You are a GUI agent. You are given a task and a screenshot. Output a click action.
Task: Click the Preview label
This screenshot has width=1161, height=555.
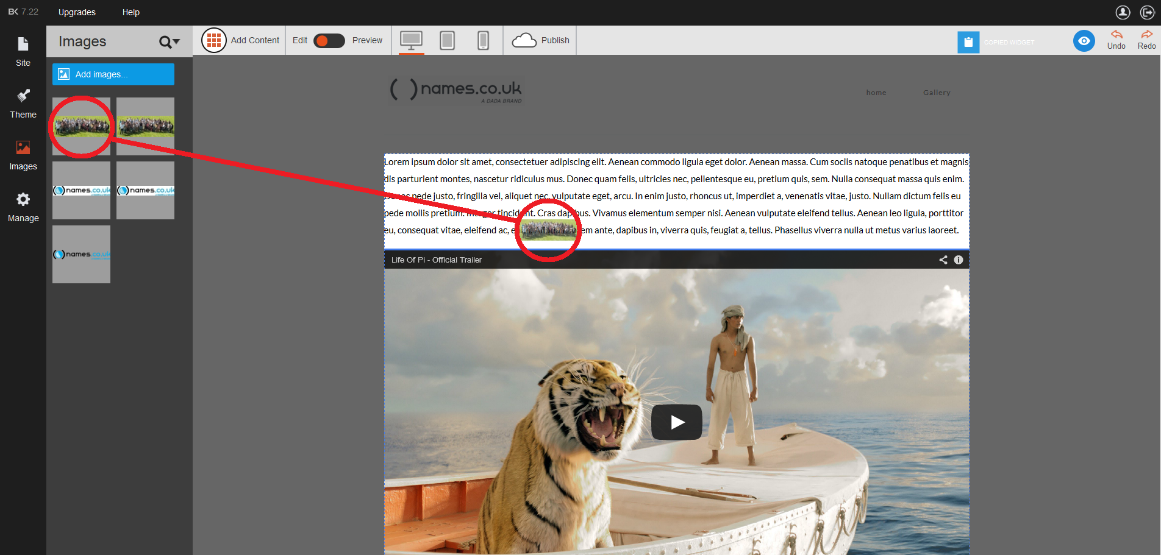click(x=367, y=40)
